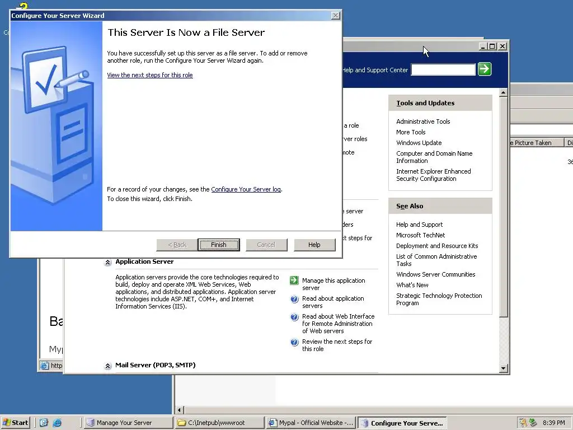This screenshot has height=430, width=573.
Task: Open Internet Explorer Enhanced Security Configuration
Action: (434, 175)
